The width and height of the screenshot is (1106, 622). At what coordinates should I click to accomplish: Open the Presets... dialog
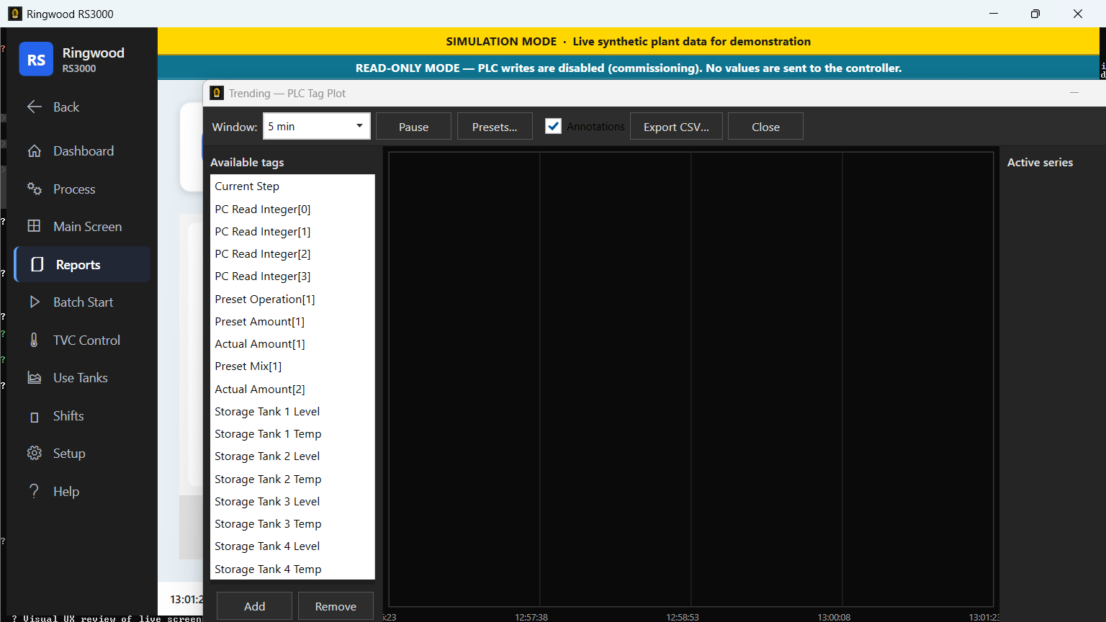(x=495, y=126)
